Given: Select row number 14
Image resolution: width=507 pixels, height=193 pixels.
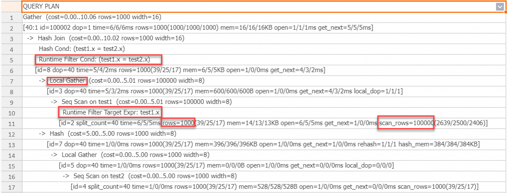Looking at the screenshot, I should pos(11,155).
